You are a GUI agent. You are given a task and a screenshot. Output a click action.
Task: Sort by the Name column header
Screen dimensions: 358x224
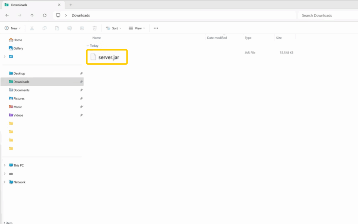96,38
